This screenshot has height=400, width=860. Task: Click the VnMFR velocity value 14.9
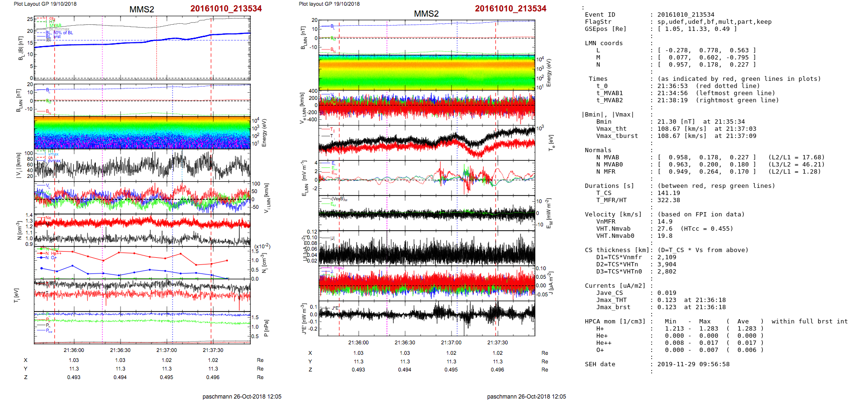point(665,222)
